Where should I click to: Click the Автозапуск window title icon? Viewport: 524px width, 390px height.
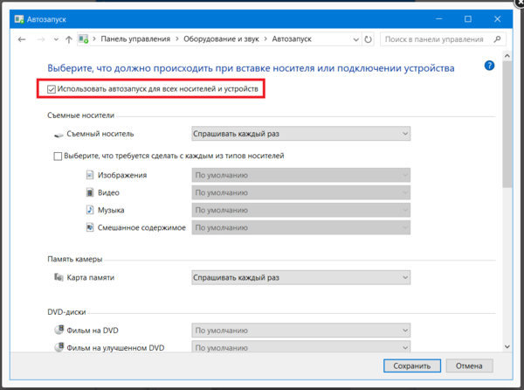point(19,19)
